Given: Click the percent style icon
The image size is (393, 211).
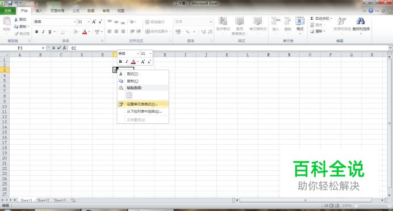Looking at the screenshot, I should [x=187, y=32].
